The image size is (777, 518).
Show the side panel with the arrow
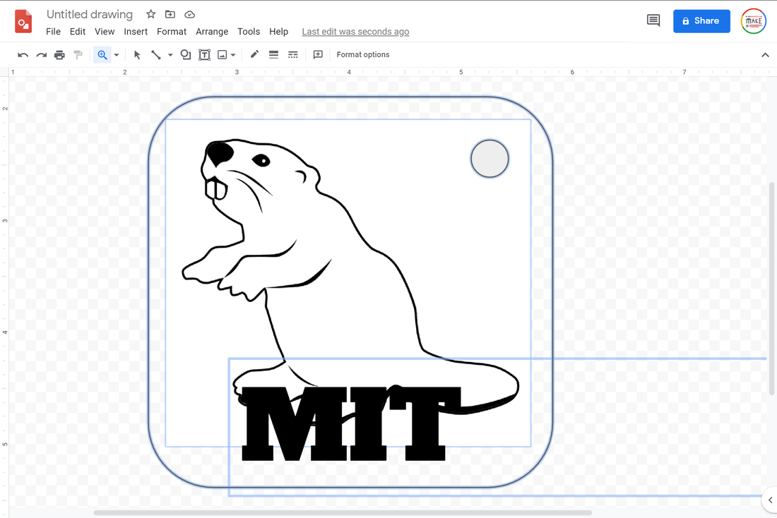click(x=770, y=500)
